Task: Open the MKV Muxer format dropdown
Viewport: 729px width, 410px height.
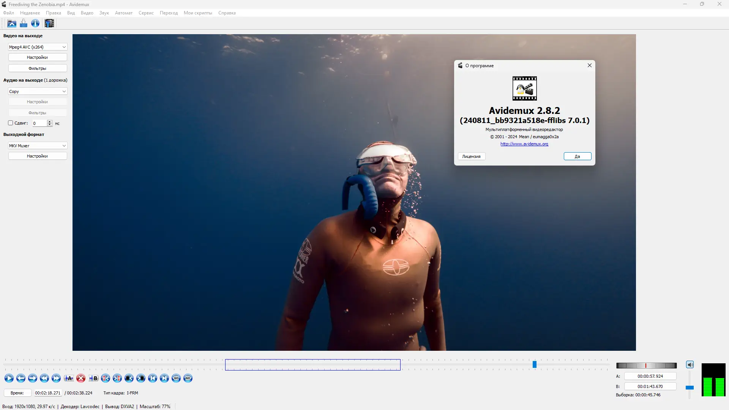Action: [38, 145]
